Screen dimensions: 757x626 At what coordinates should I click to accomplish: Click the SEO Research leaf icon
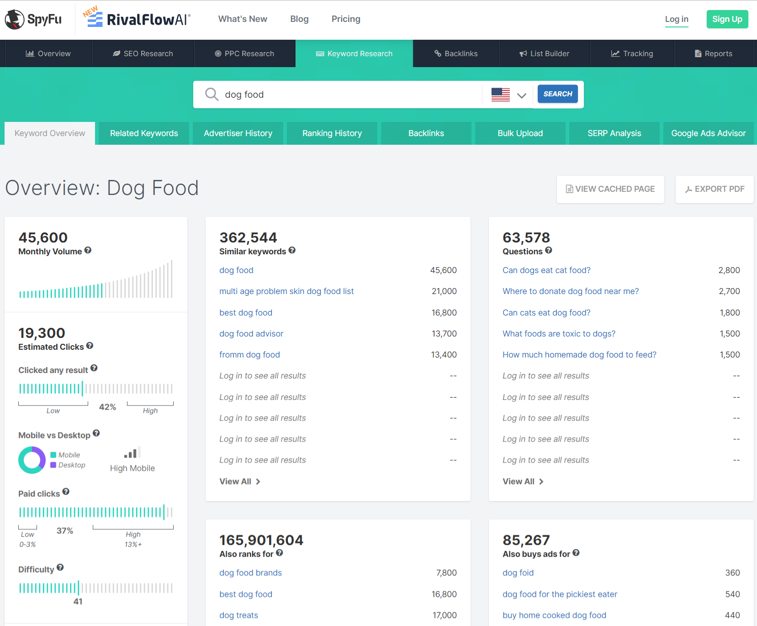116,53
